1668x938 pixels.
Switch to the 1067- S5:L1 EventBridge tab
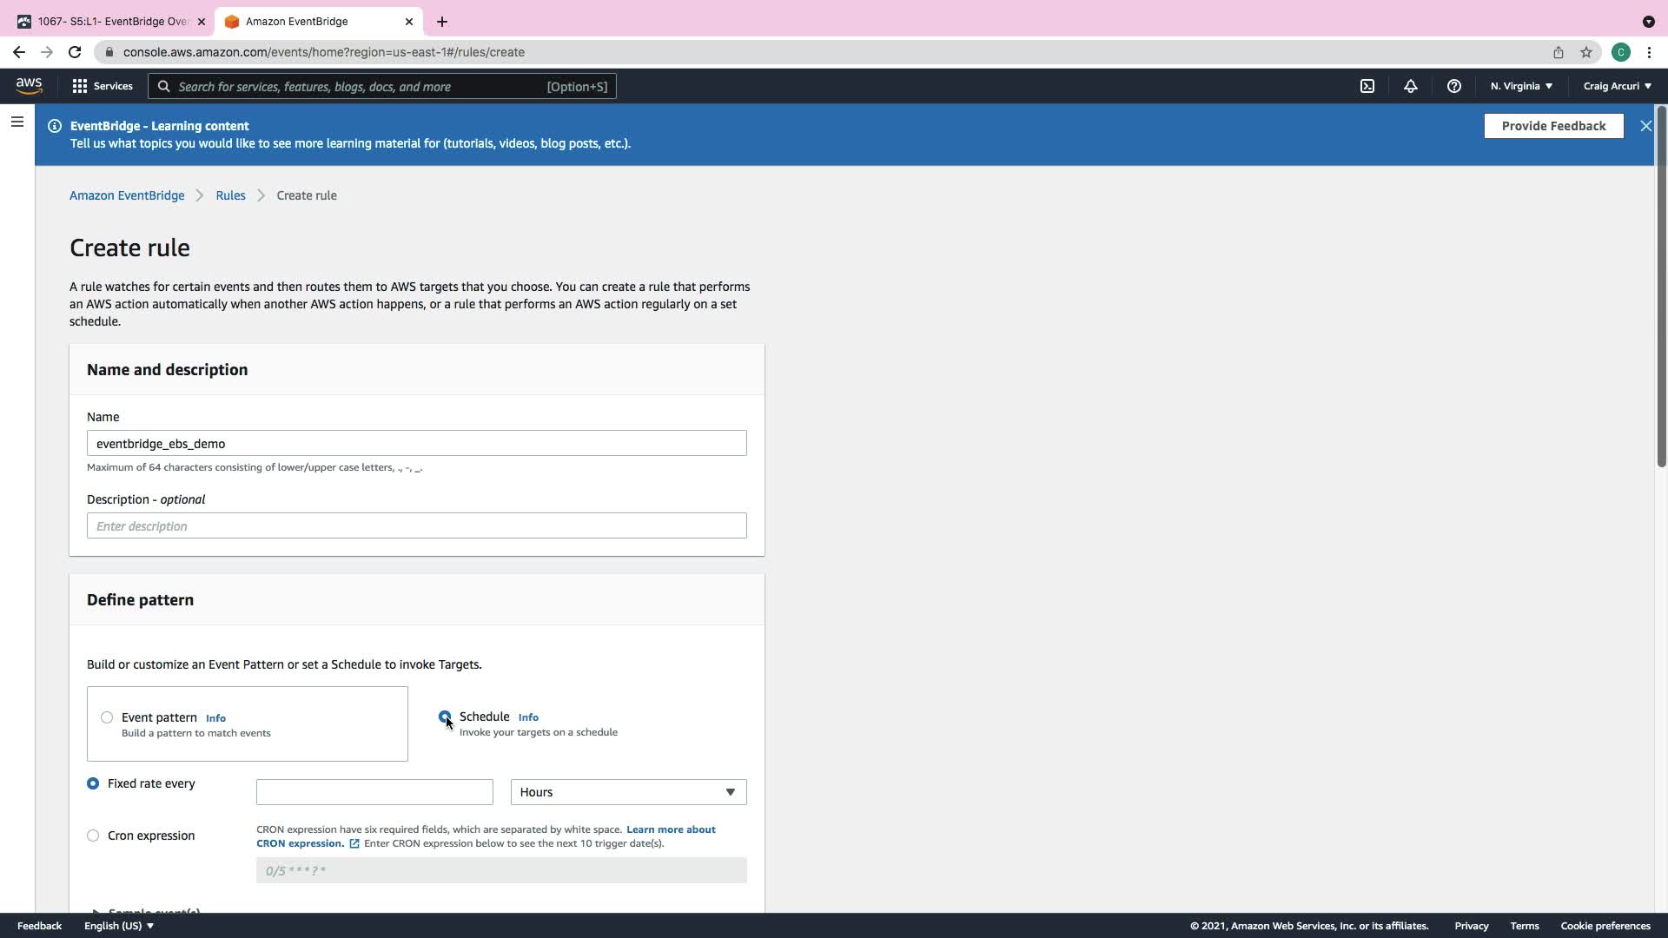113,22
